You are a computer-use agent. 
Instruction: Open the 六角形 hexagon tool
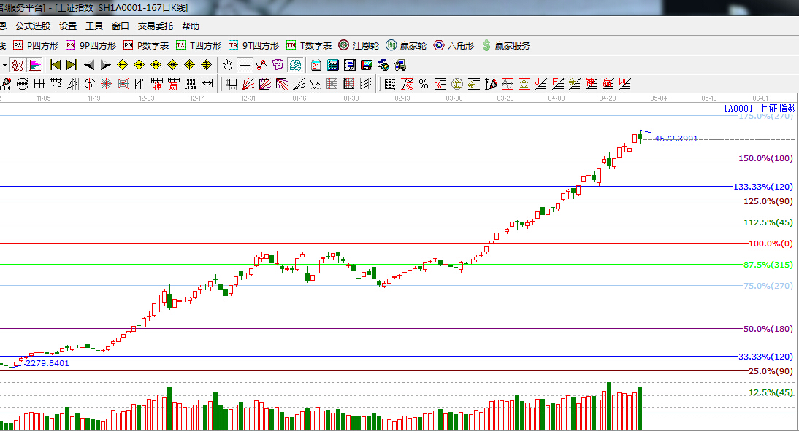tap(454, 45)
